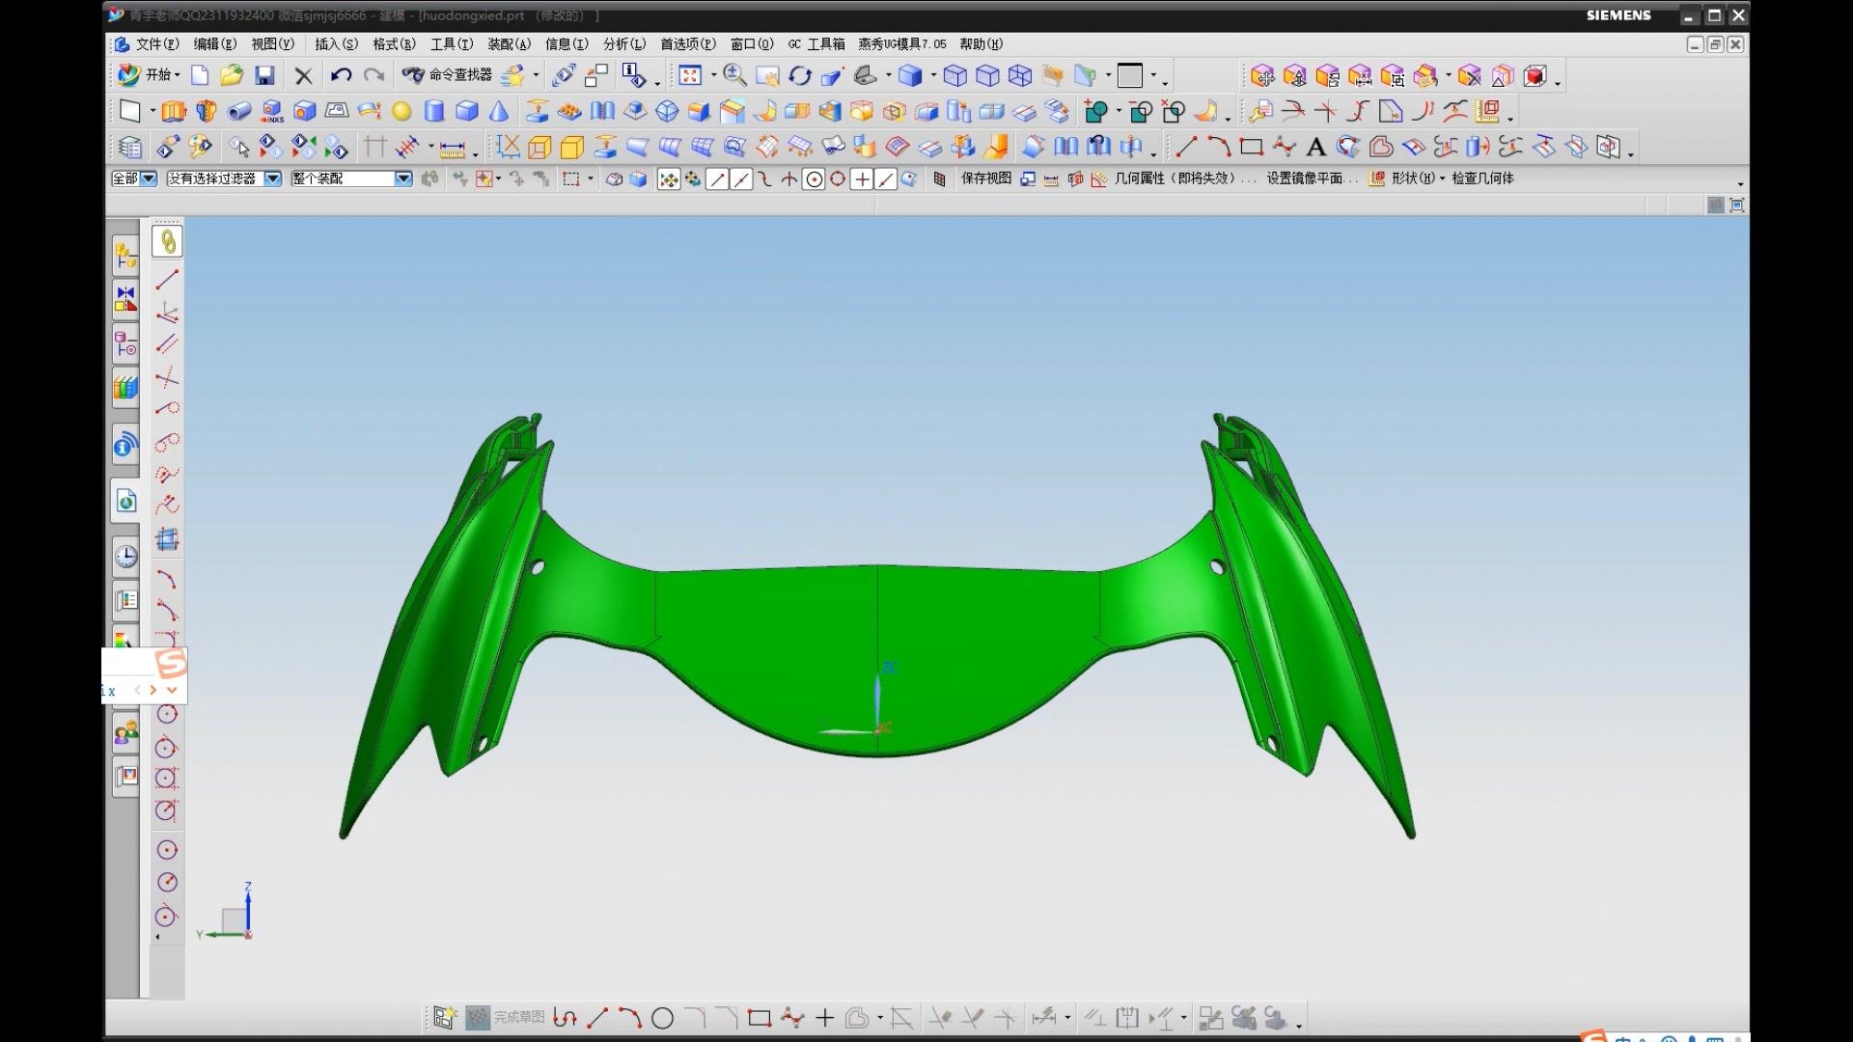Open the 没有选择过滤器 filter dropdown
The height and width of the screenshot is (1042, 1853).
tap(273, 179)
